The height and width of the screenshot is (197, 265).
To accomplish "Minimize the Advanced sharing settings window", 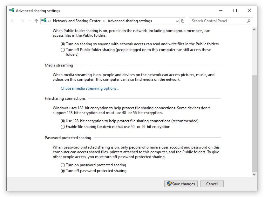I will coord(221,10).
